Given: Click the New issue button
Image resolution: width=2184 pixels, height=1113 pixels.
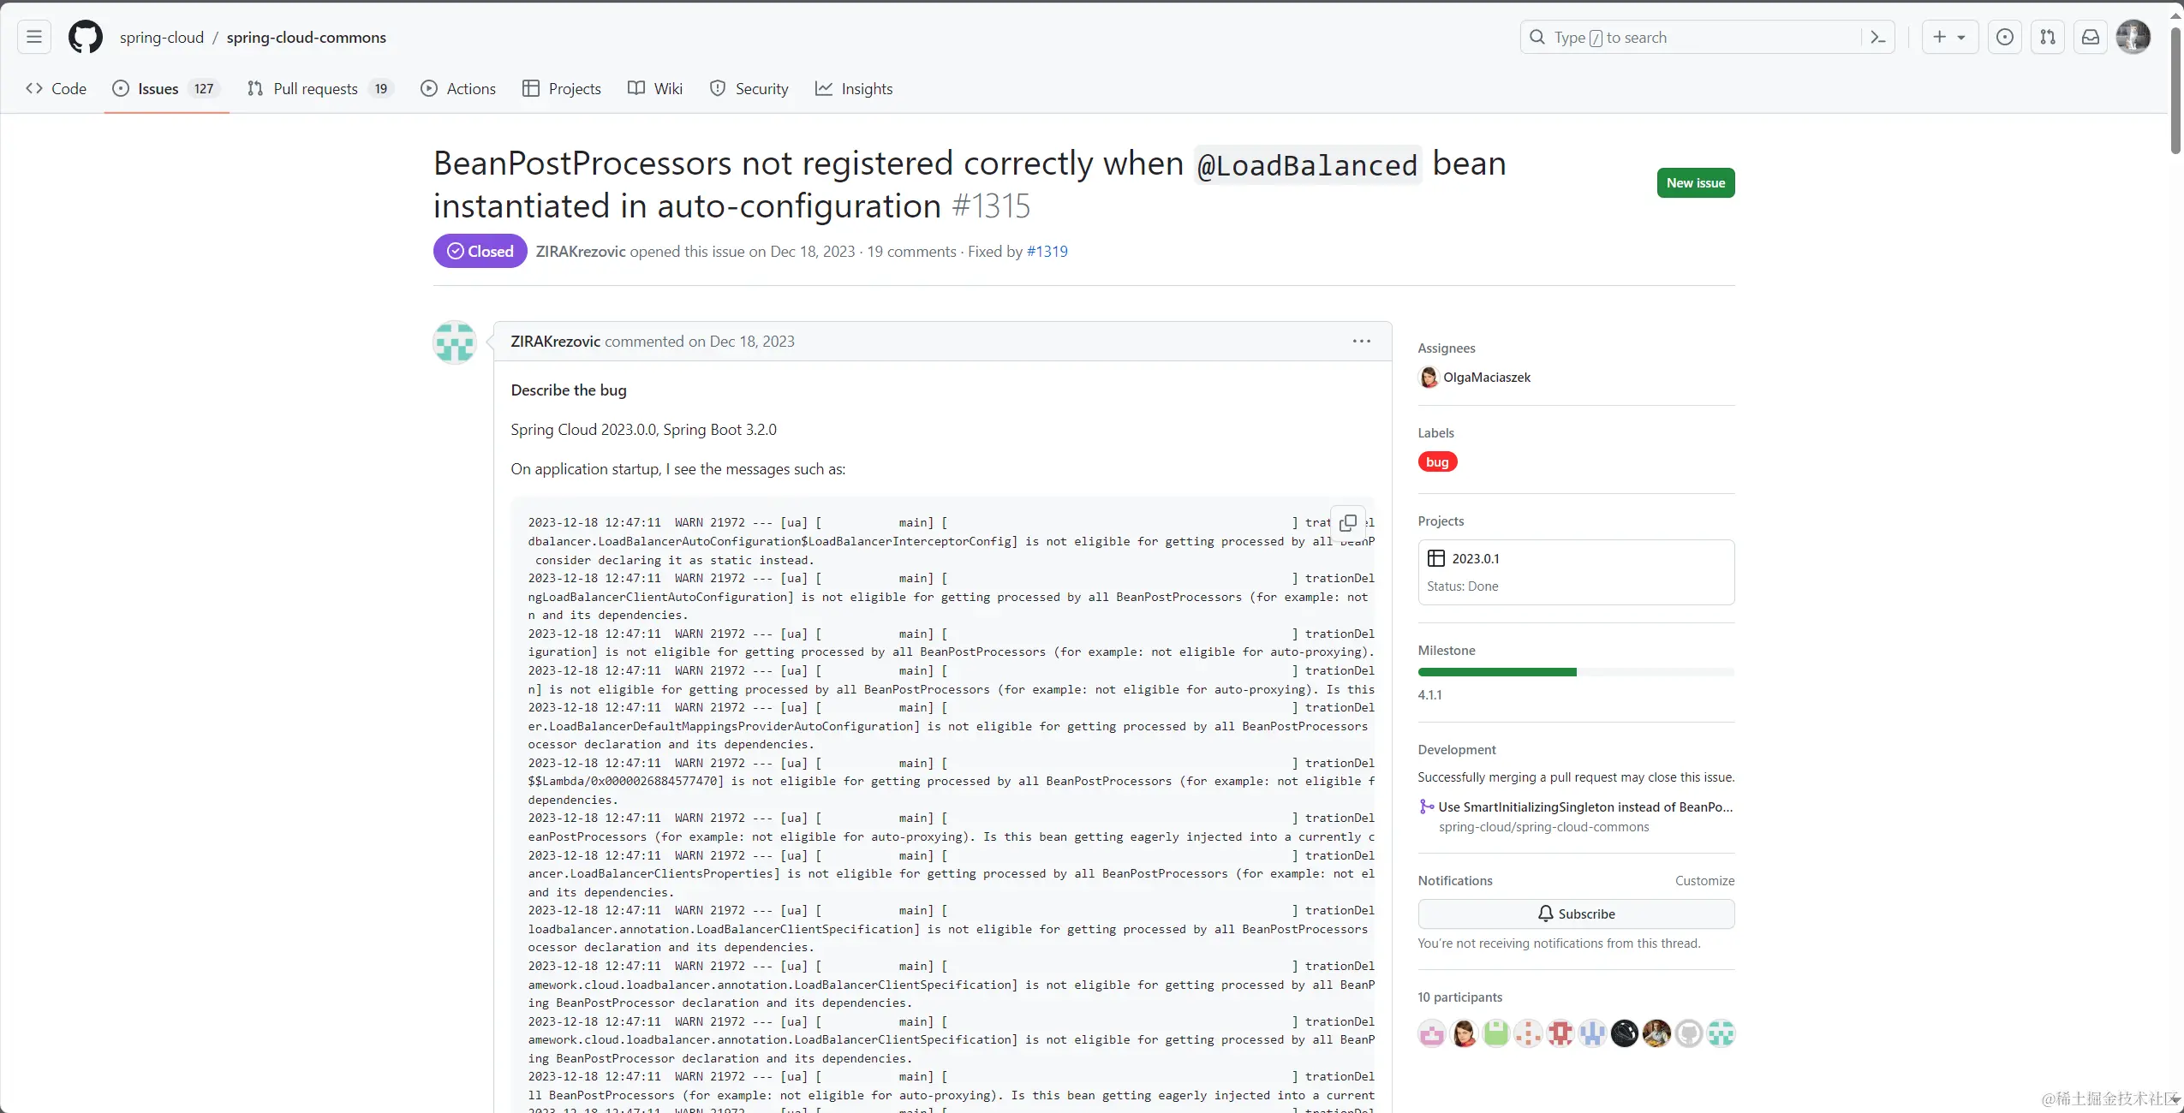Looking at the screenshot, I should tap(1695, 182).
